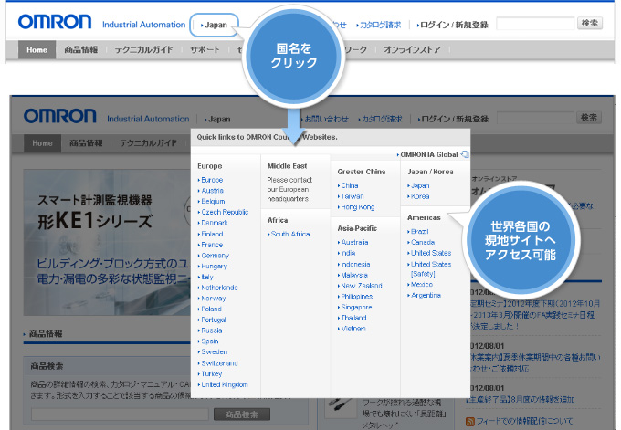Select Indonesia under Asia-Pacific

pos(354,264)
